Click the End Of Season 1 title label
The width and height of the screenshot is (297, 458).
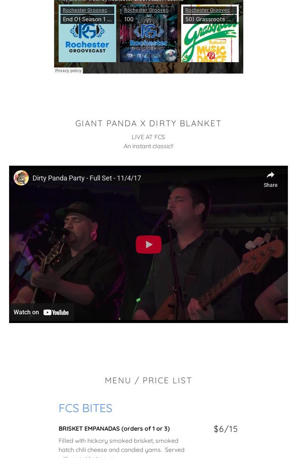87,19
